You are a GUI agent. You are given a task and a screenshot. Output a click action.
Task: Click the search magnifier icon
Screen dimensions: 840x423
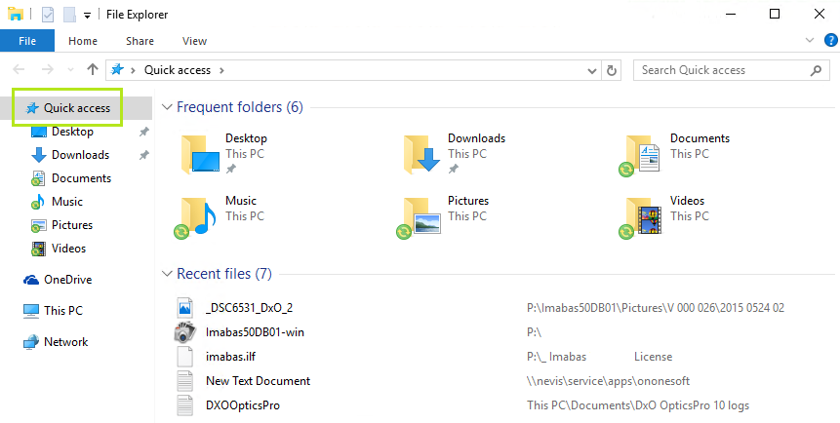(x=816, y=70)
